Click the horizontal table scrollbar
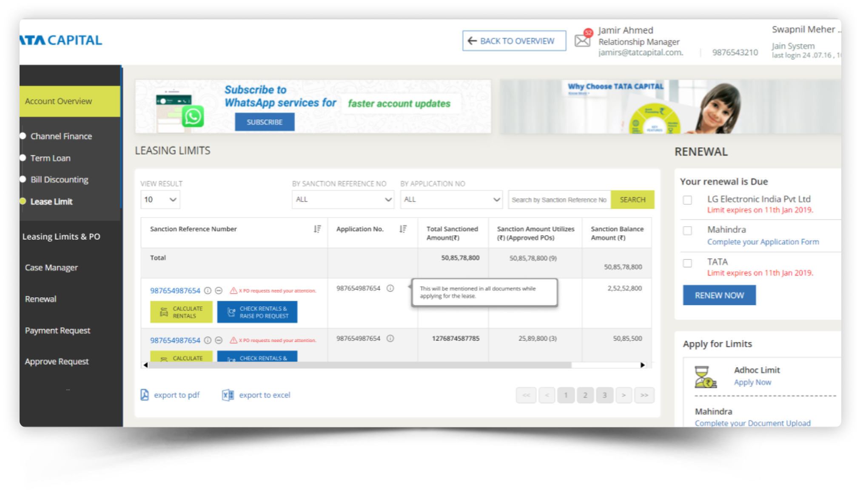 (x=359, y=365)
